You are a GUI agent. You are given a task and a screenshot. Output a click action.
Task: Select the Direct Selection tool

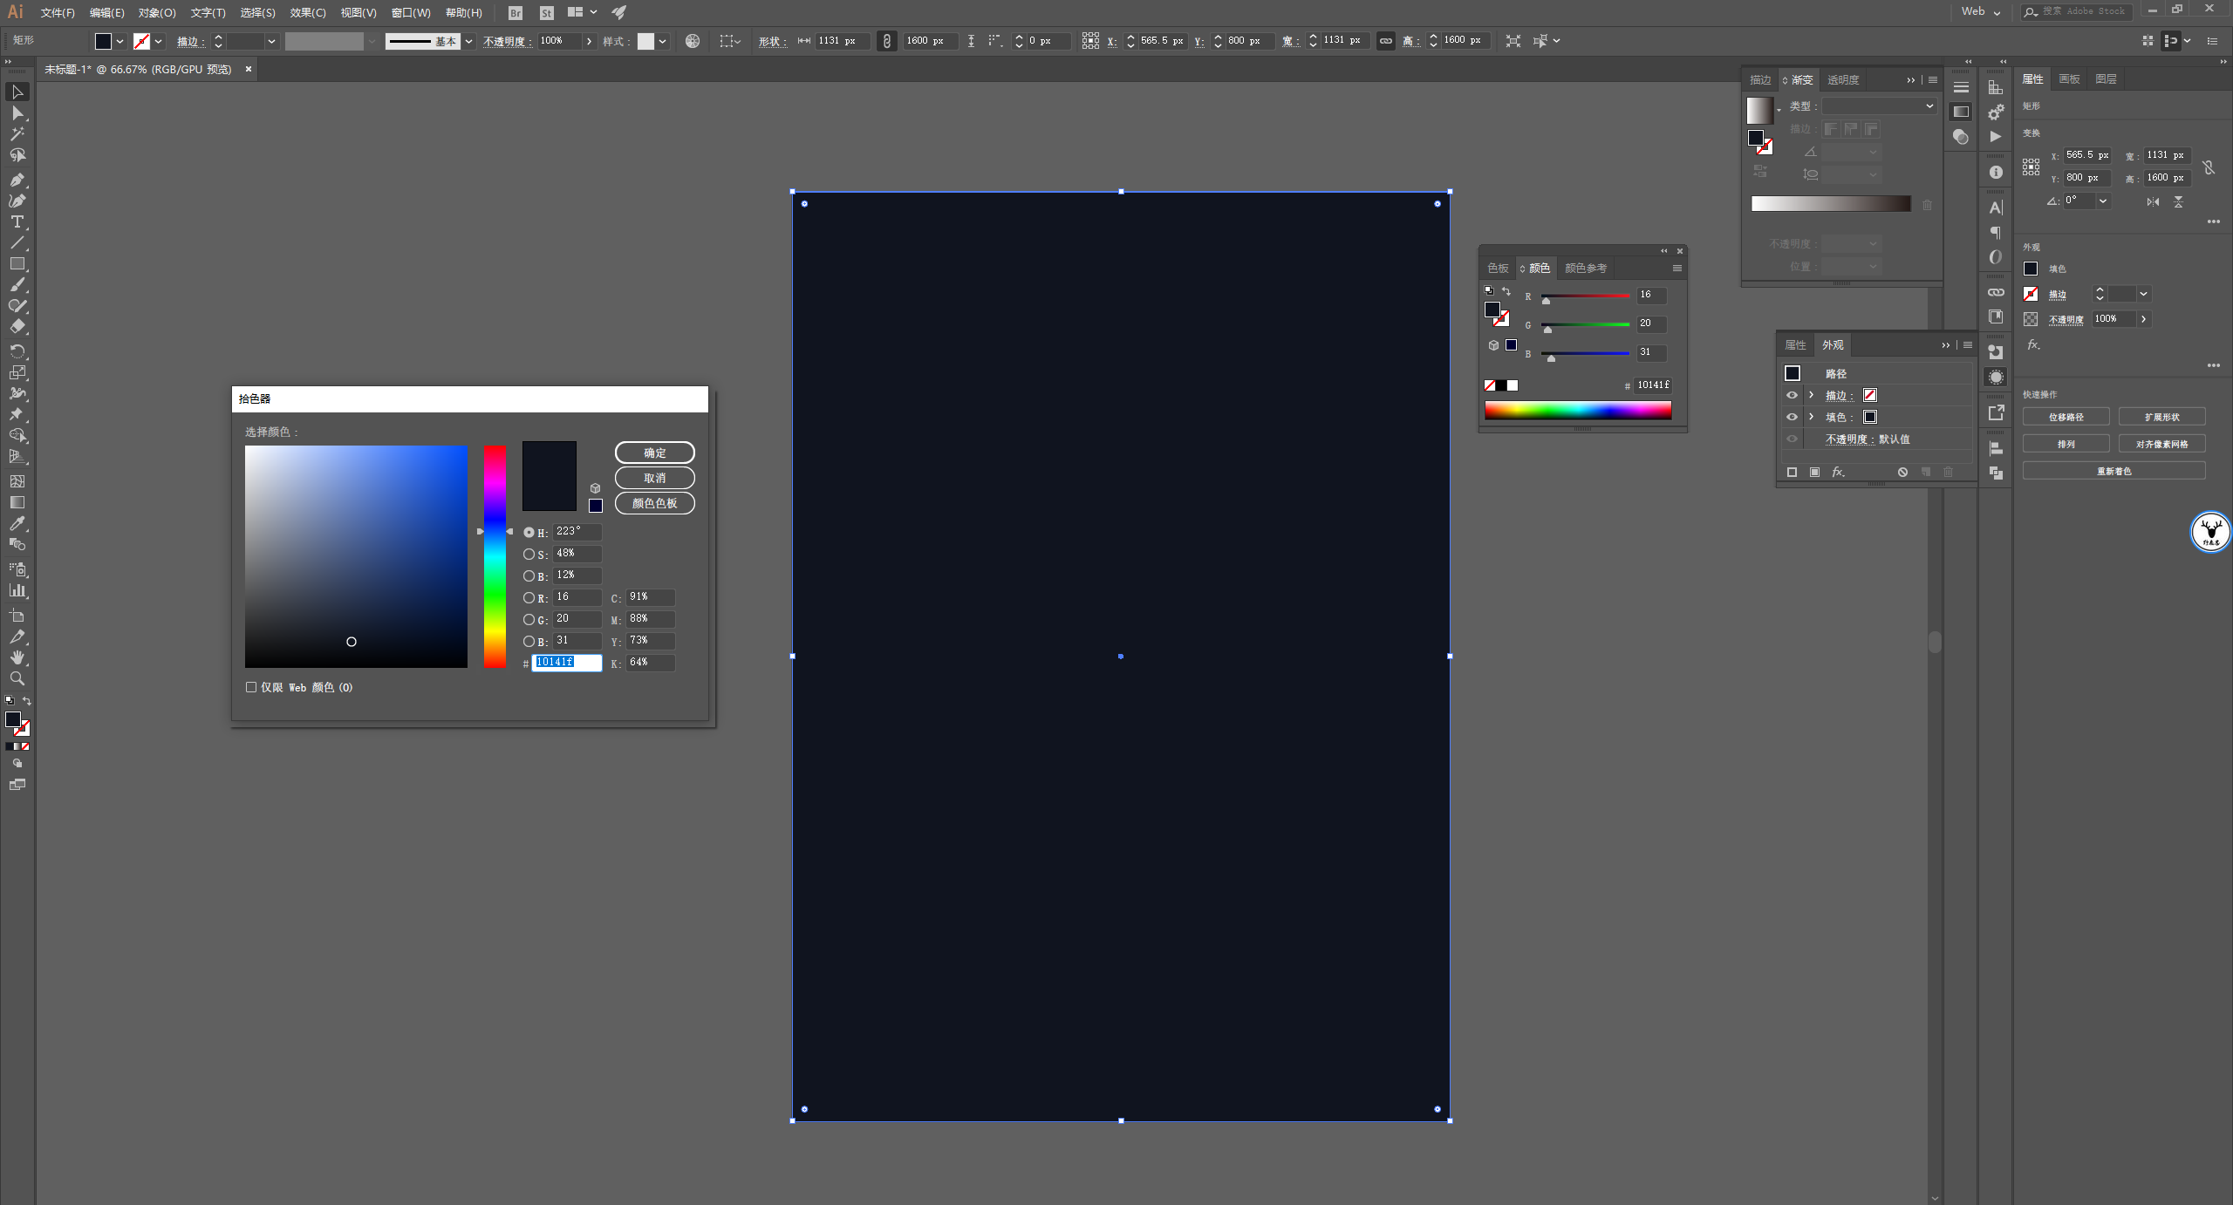click(x=17, y=113)
